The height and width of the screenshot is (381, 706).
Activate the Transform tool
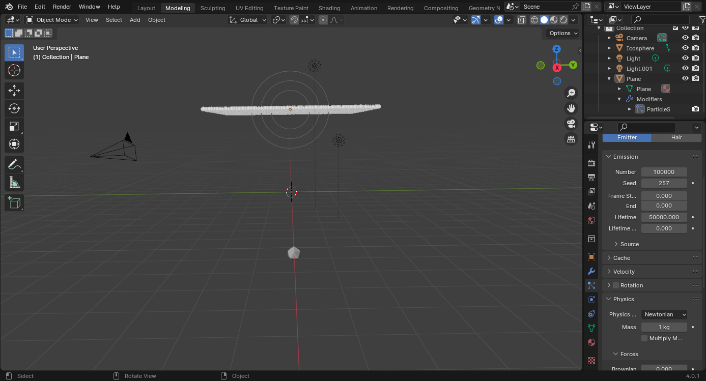coord(14,144)
